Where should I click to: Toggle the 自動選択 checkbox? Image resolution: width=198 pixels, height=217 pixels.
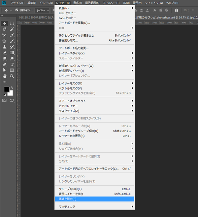coord(17,10)
